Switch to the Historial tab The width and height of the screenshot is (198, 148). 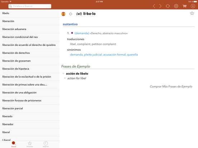pos(46,144)
